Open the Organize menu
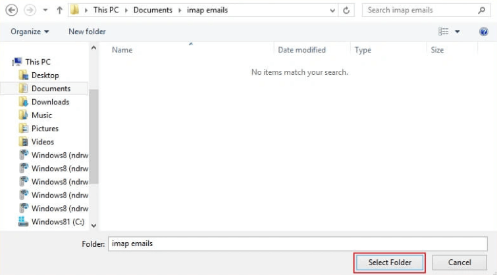 click(x=30, y=32)
